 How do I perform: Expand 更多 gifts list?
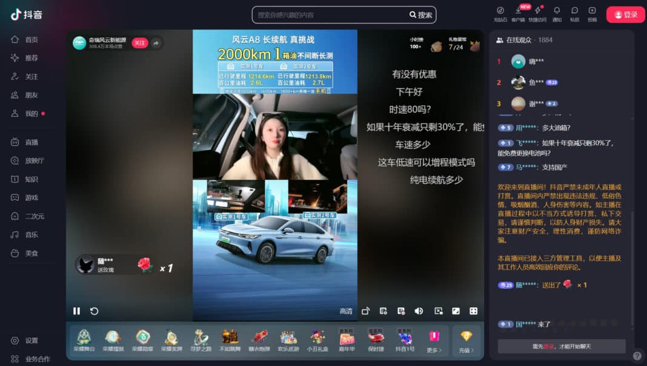pos(434,341)
